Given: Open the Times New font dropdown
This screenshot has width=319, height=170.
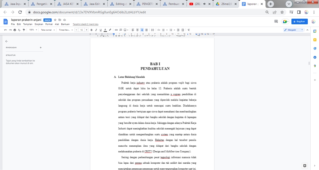Looking at the screenshot, I should pos(66,30).
